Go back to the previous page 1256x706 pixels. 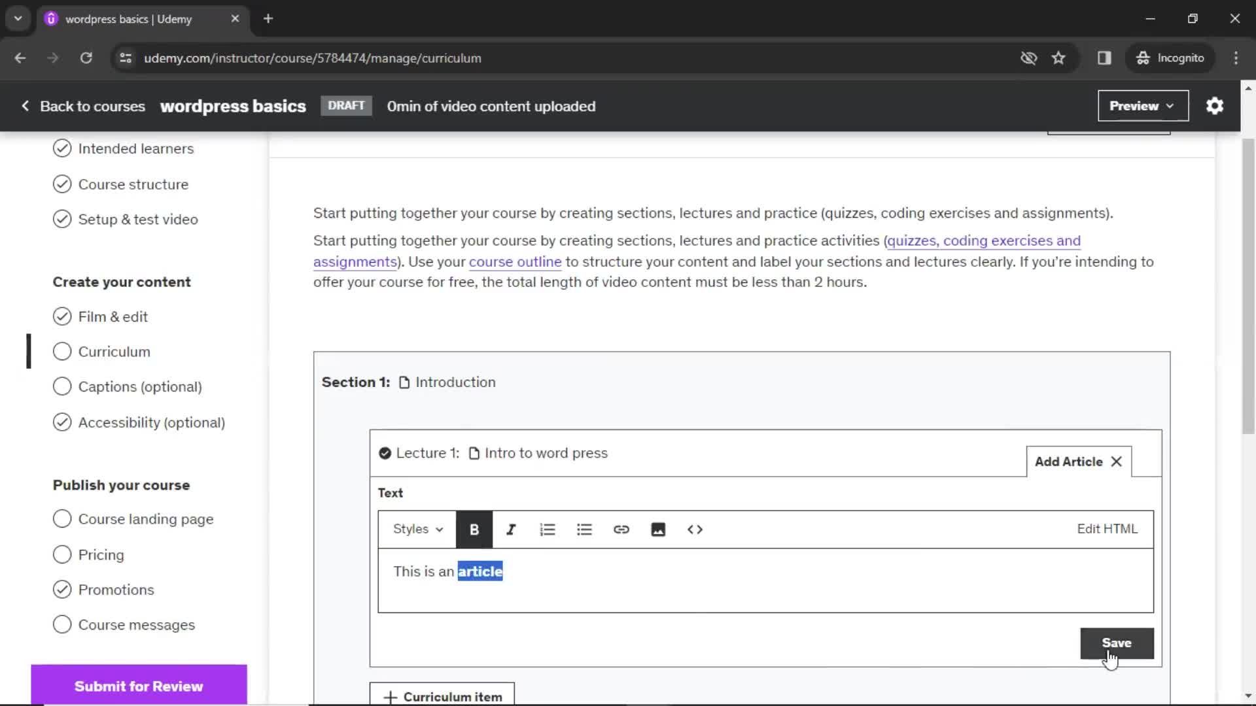click(20, 58)
